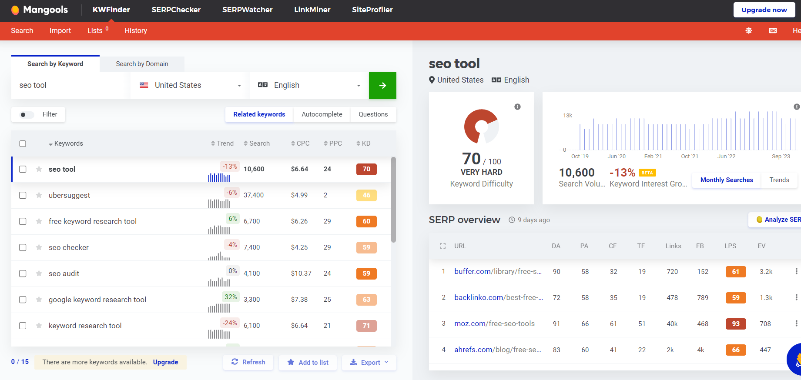Check google keyword research tool checkbox
This screenshot has width=801, height=380.
tap(23, 300)
